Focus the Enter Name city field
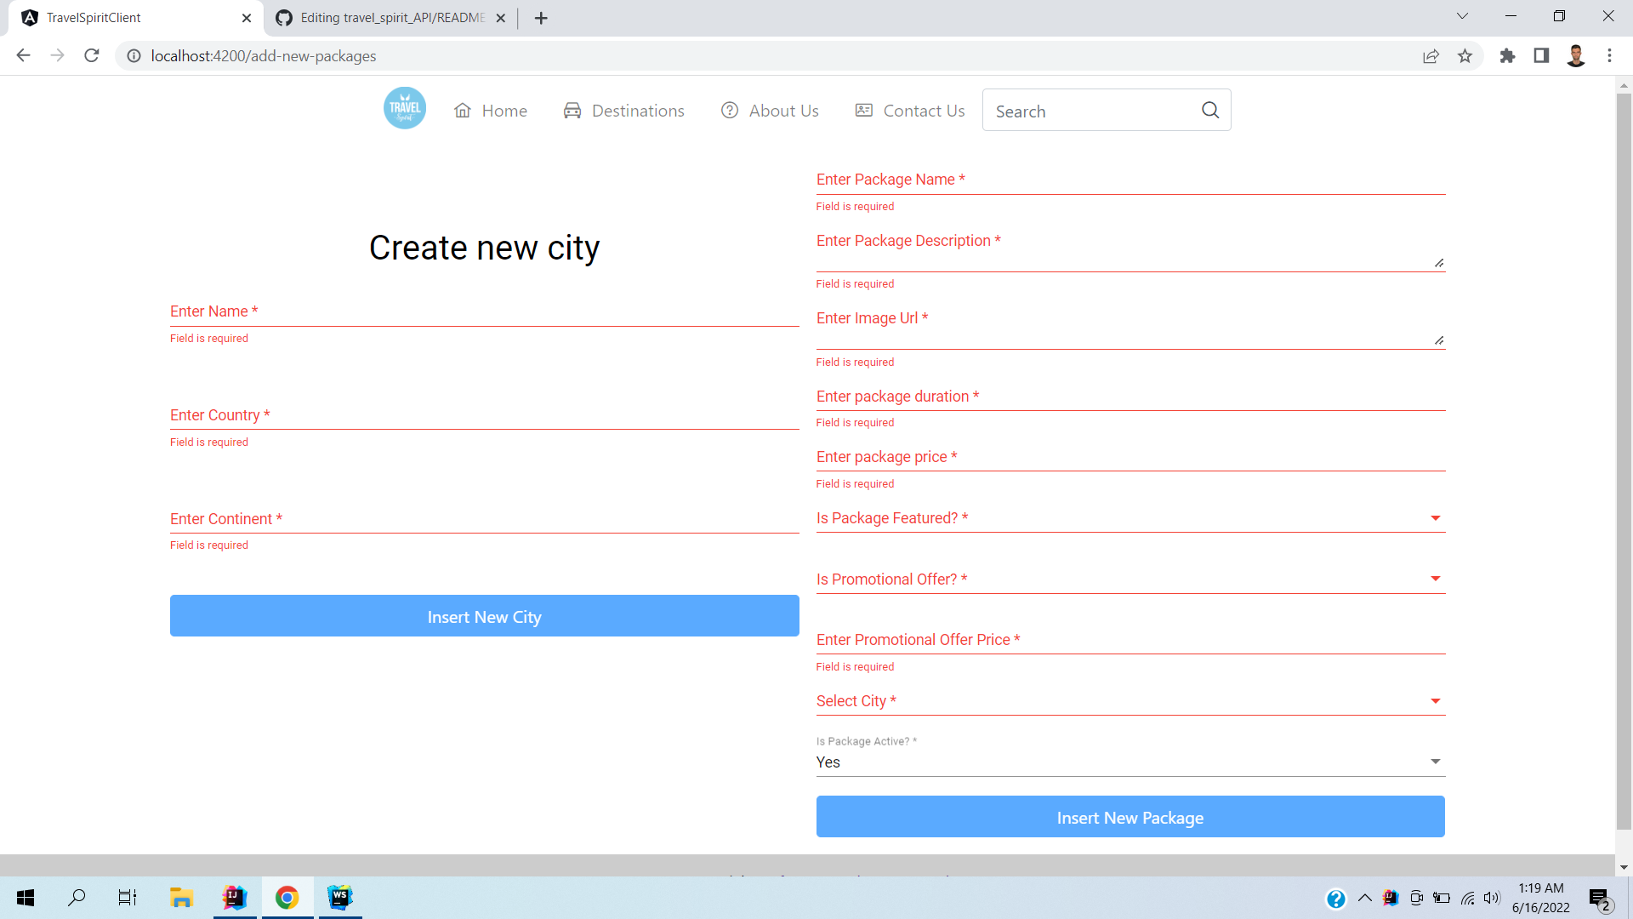The height and width of the screenshot is (919, 1633). [485, 311]
